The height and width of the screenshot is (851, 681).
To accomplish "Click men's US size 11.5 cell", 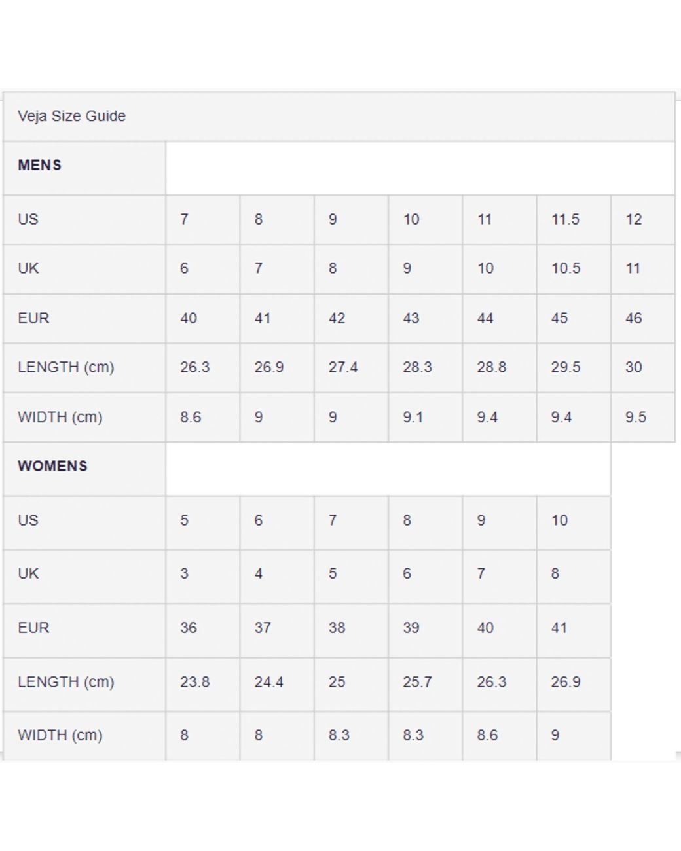I will [574, 219].
